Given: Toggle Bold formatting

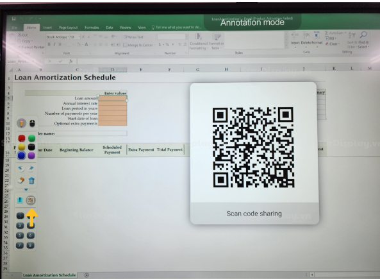Looking at the screenshot, I should [49, 44].
